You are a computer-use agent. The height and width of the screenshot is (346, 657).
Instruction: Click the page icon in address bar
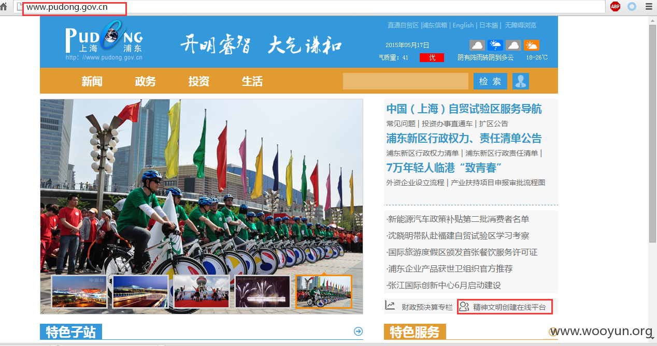[x=20, y=7]
